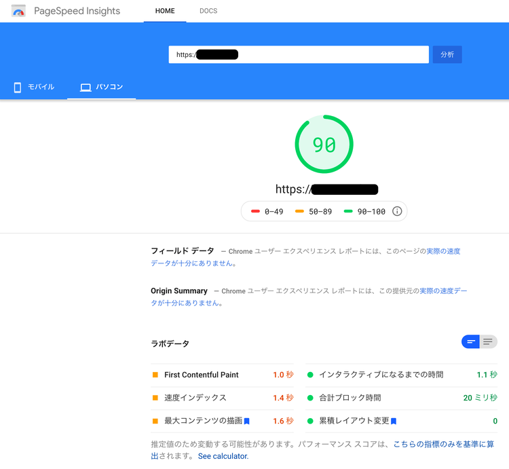Screen dimensions: 509x469
Task: Click the First Contentful Paint metric row
Action: tap(223, 375)
